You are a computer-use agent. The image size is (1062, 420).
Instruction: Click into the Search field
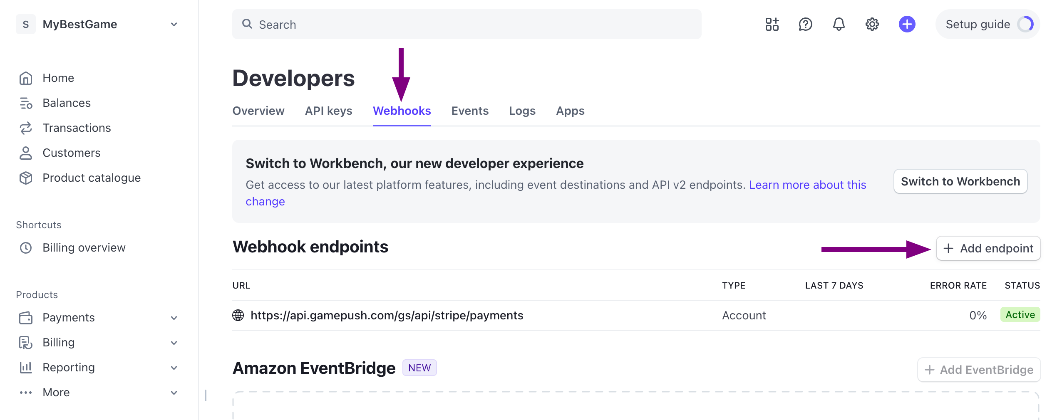coord(466,24)
